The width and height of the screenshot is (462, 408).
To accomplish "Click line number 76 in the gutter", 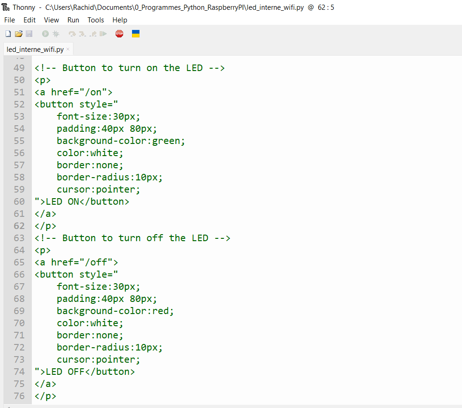I will (x=19, y=396).
